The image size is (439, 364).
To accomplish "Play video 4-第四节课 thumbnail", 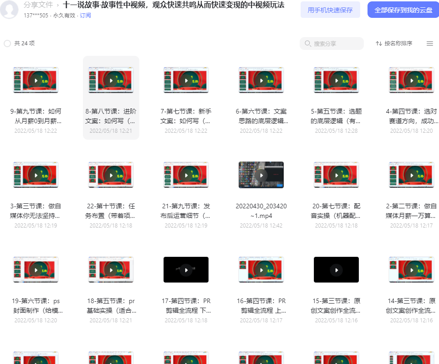I will point(412,80).
